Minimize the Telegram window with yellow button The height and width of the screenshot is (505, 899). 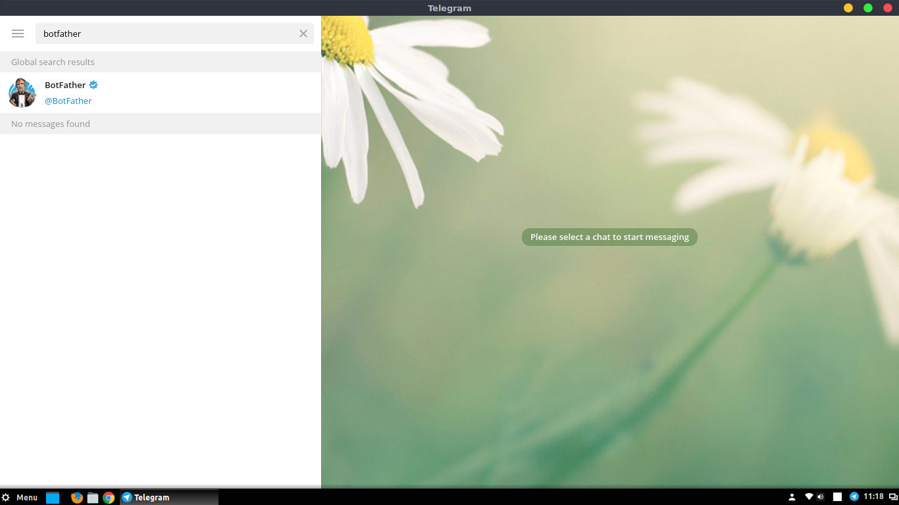click(848, 8)
